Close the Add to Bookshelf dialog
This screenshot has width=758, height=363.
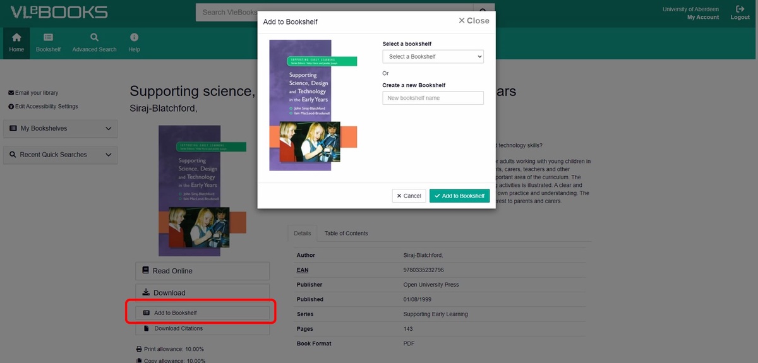click(474, 21)
